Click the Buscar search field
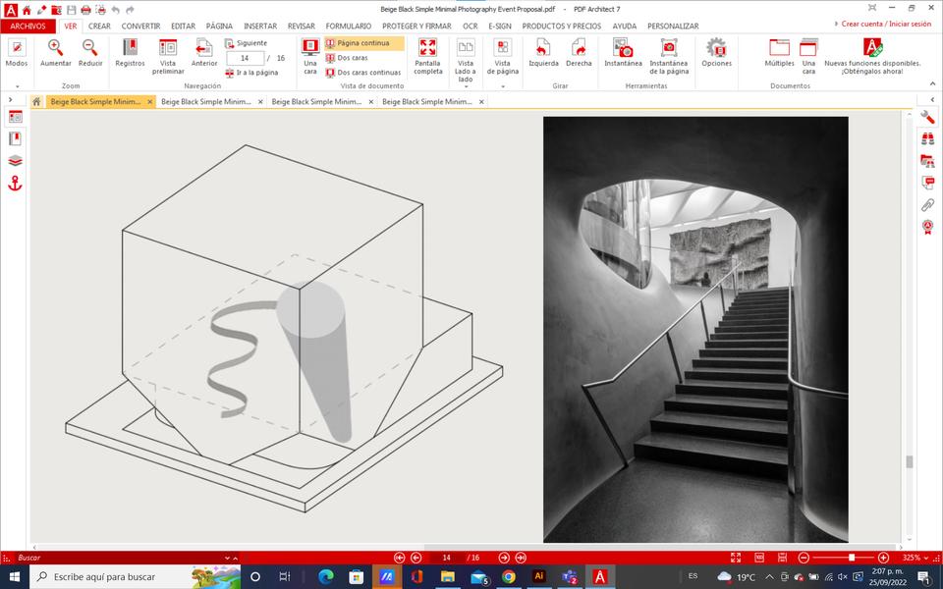 [x=118, y=558]
